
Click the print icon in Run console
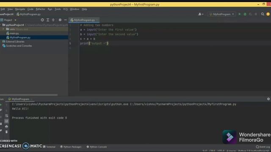point(6,127)
